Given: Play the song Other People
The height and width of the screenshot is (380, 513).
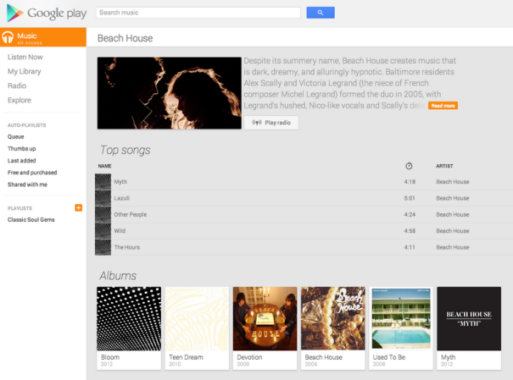Looking at the screenshot, I should (x=131, y=214).
